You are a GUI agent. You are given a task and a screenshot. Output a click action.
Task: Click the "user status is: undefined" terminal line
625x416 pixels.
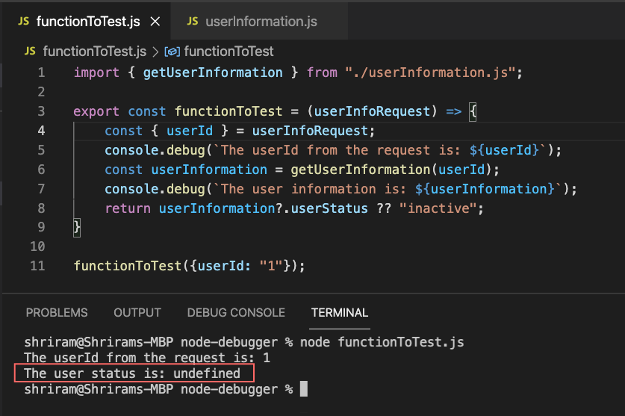[132, 373]
